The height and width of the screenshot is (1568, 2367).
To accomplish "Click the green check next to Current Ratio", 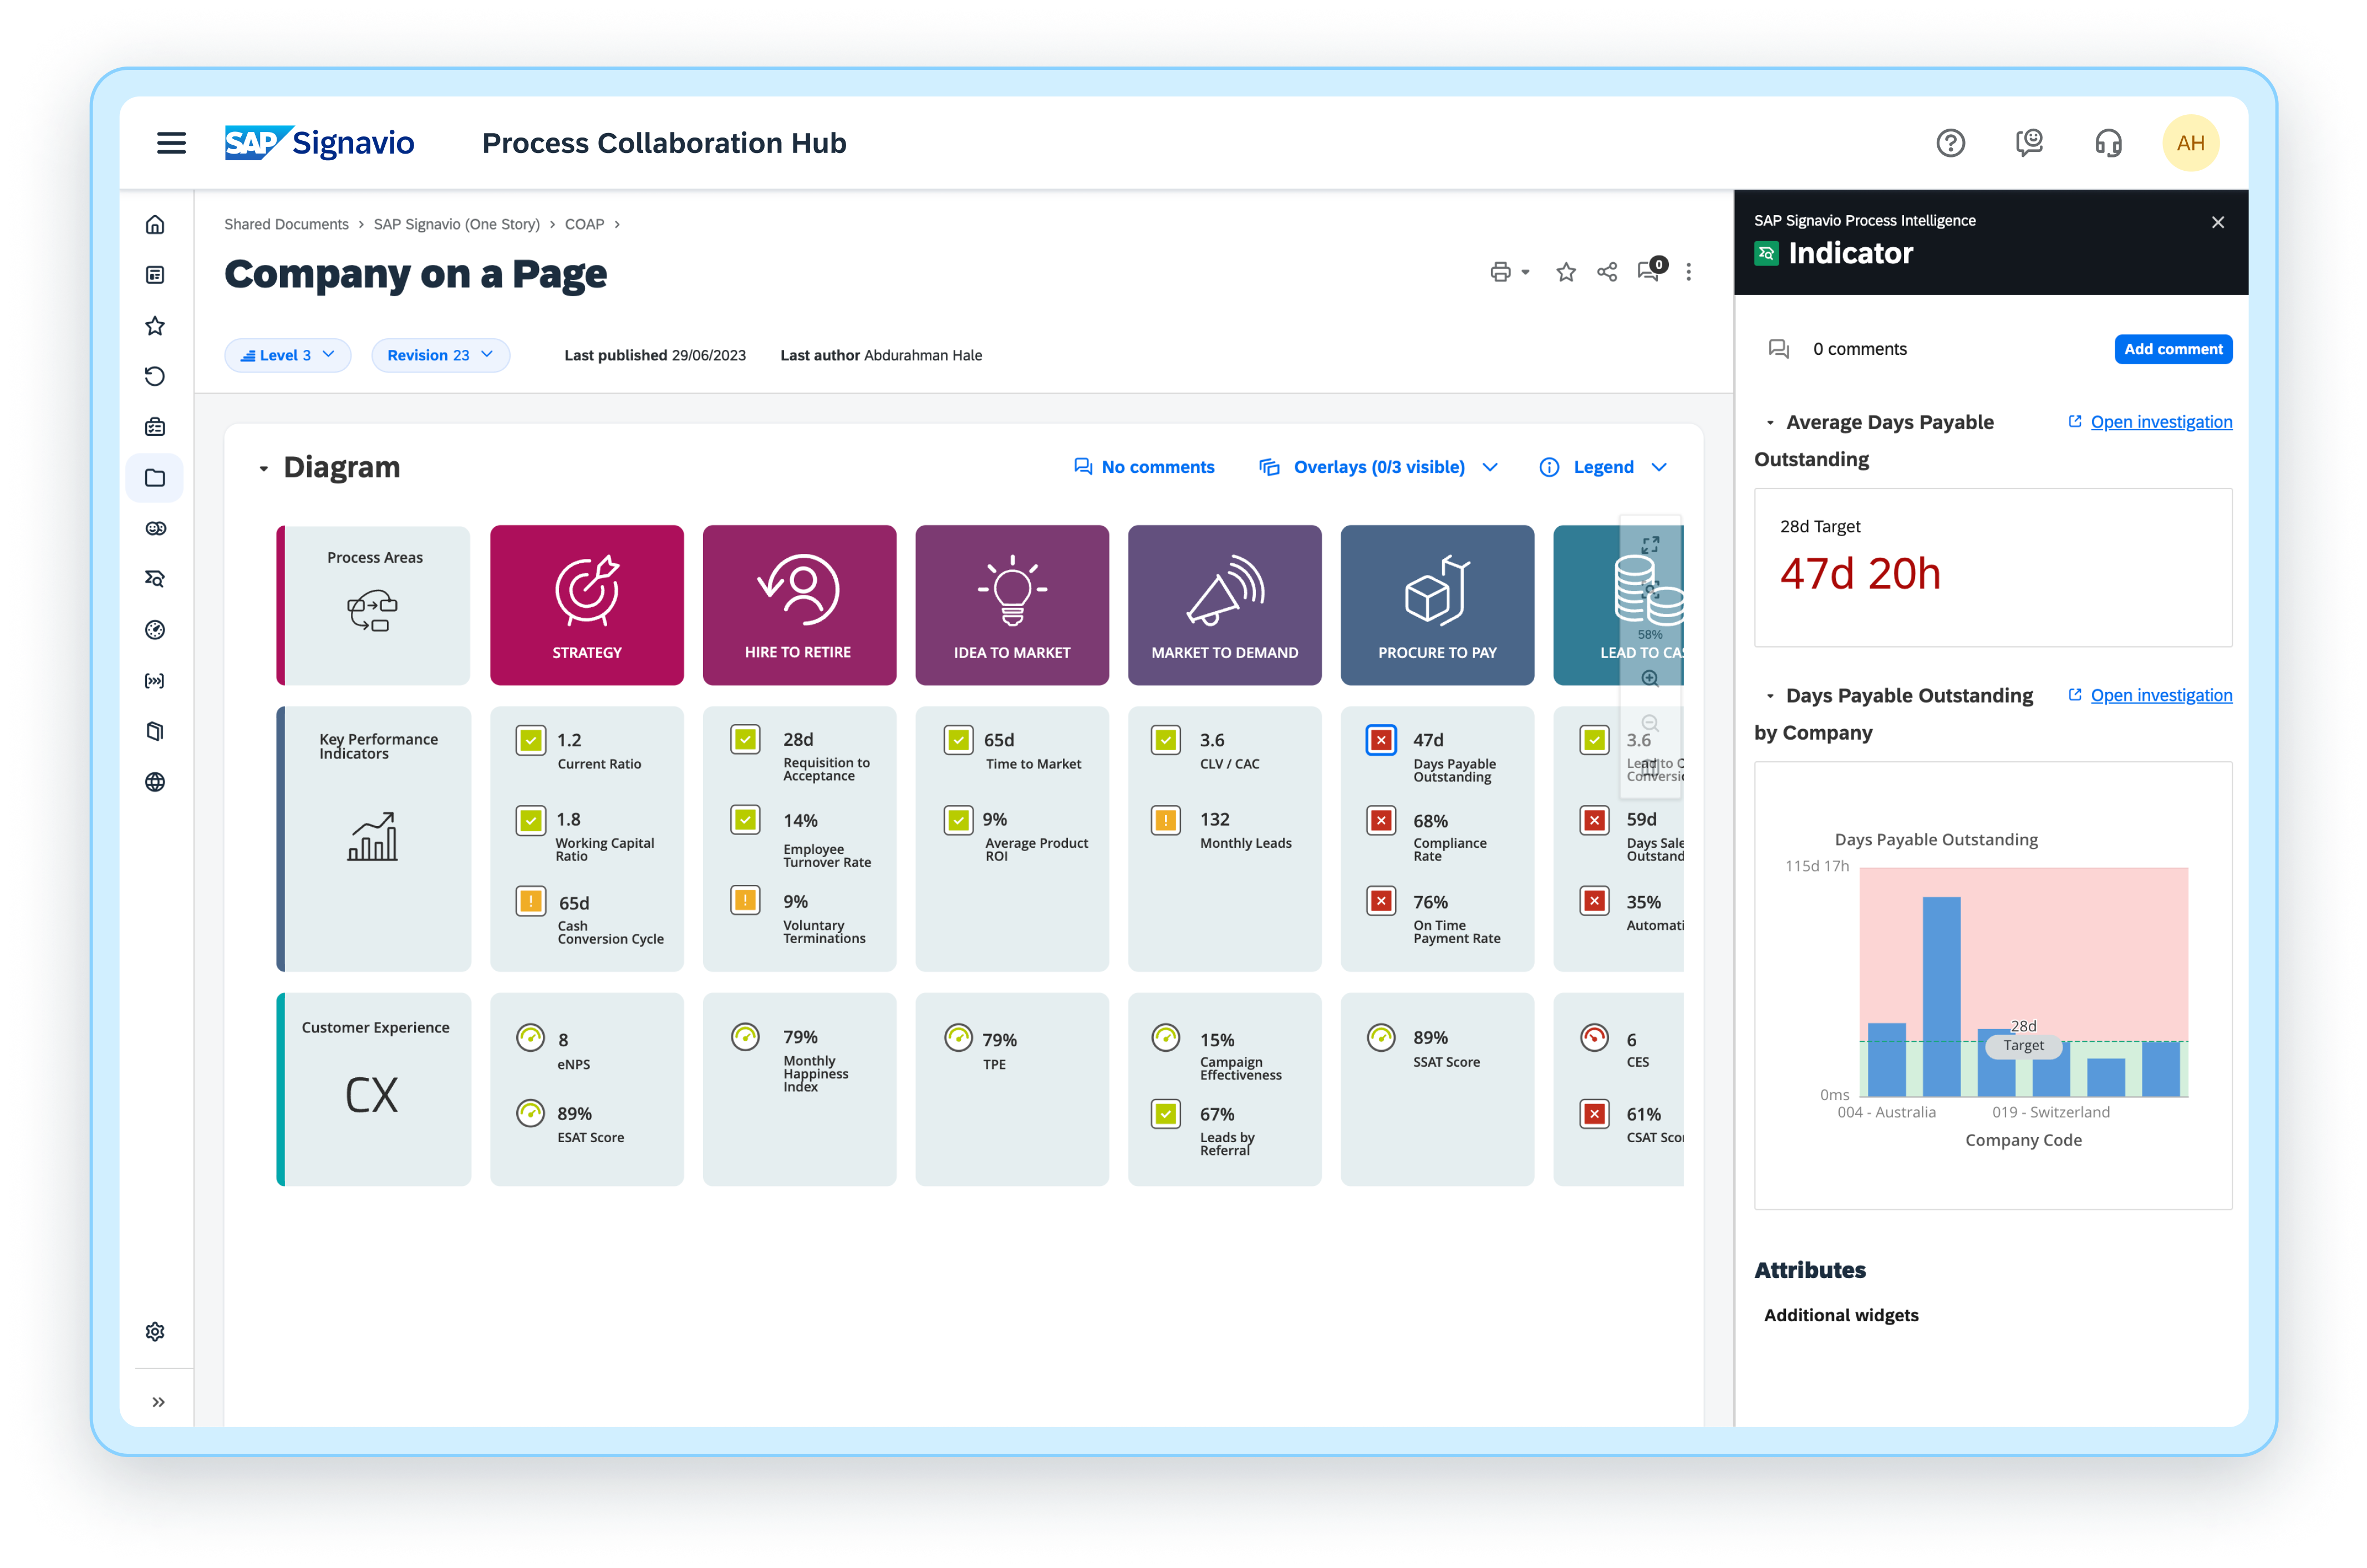I will coord(530,740).
